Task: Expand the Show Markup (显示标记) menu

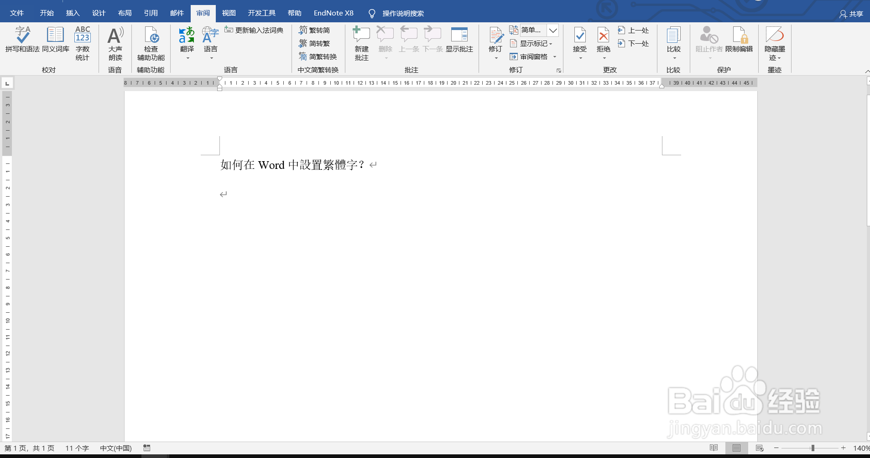Action: (x=531, y=43)
